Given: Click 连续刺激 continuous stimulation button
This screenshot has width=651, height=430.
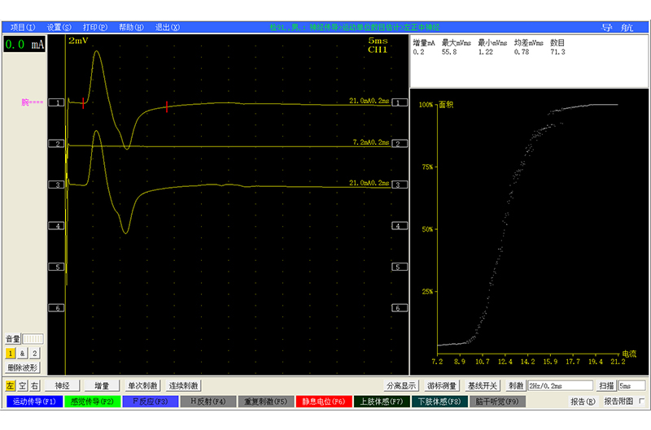Looking at the screenshot, I should [x=184, y=385].
